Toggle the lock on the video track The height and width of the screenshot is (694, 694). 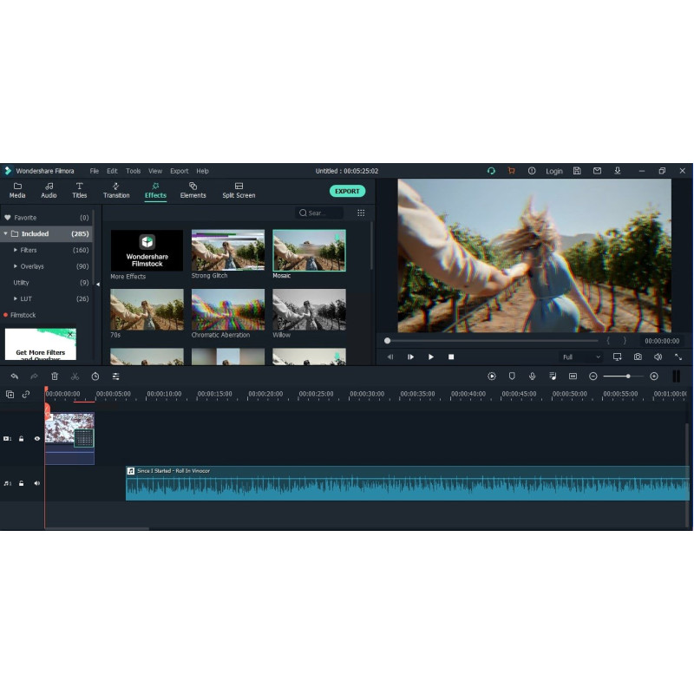click(22, 439)
